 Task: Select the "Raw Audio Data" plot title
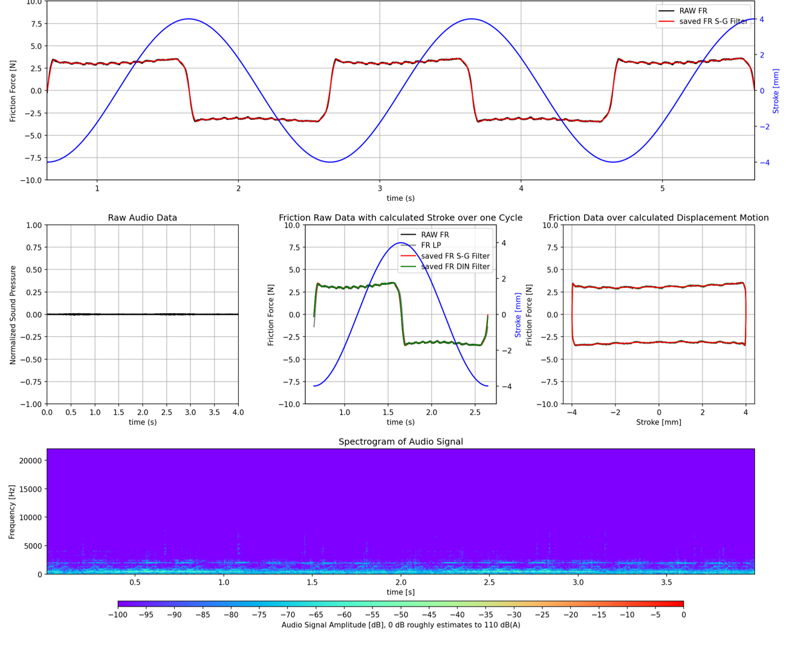click(x=143, y=218)
